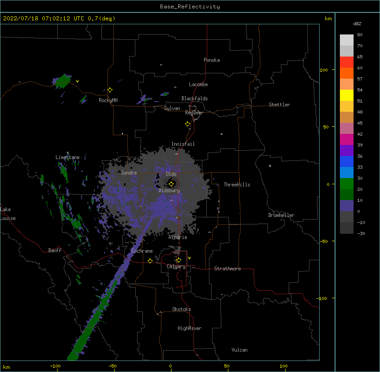Click the Limestone label

click(67, 157)
